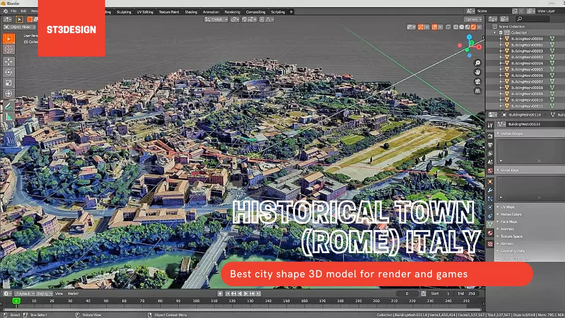Open the Edit menu
The image size is (565, 318).
pyautogui.click(x=23, y=11)
